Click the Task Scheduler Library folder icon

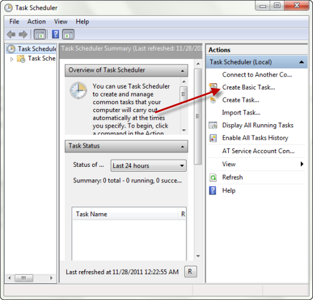[x=21, y=58]
